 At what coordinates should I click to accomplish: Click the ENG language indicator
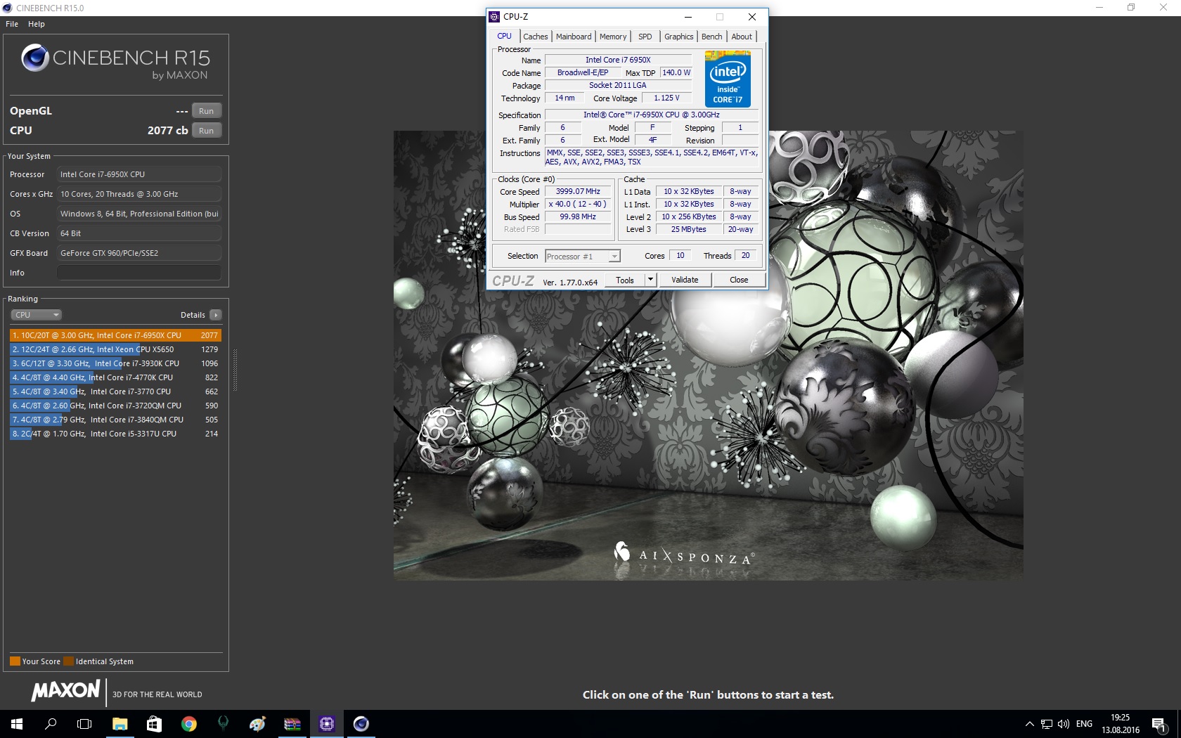click(x=1085, y=724)
